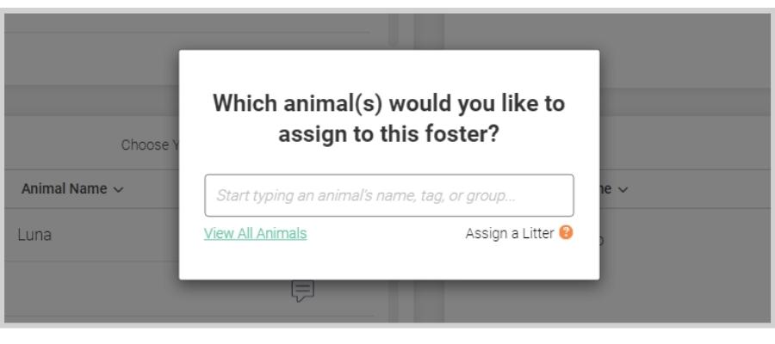Click the partially hidden Choose text

(150, 145)
